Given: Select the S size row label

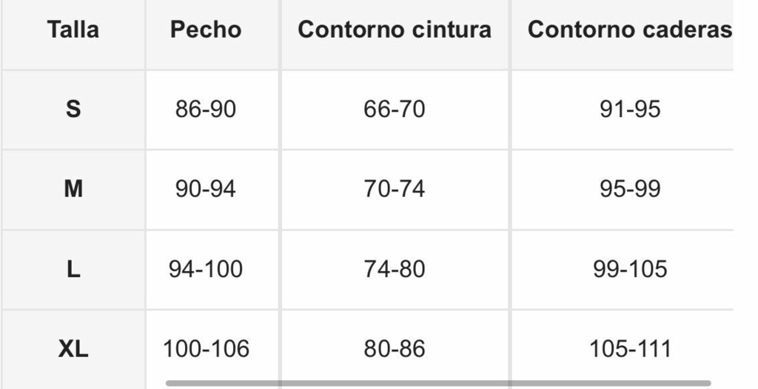Looking at the screenshot, I should pos(73,110).
